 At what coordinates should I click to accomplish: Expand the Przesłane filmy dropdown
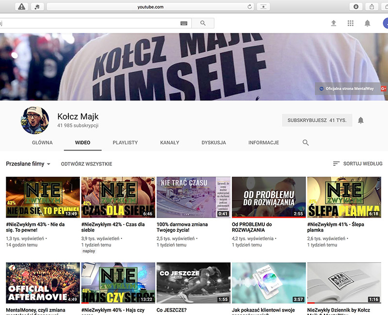(28, 164)
